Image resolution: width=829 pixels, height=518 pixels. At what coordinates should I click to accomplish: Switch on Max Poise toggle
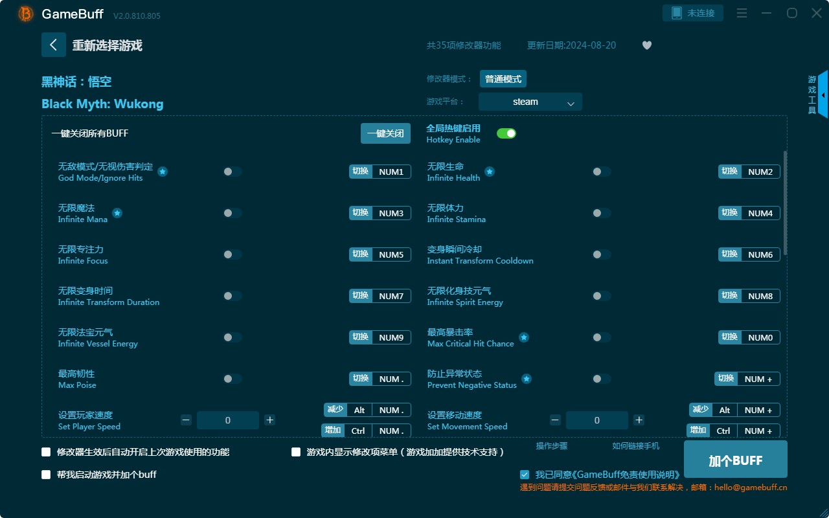click(233, 379)
